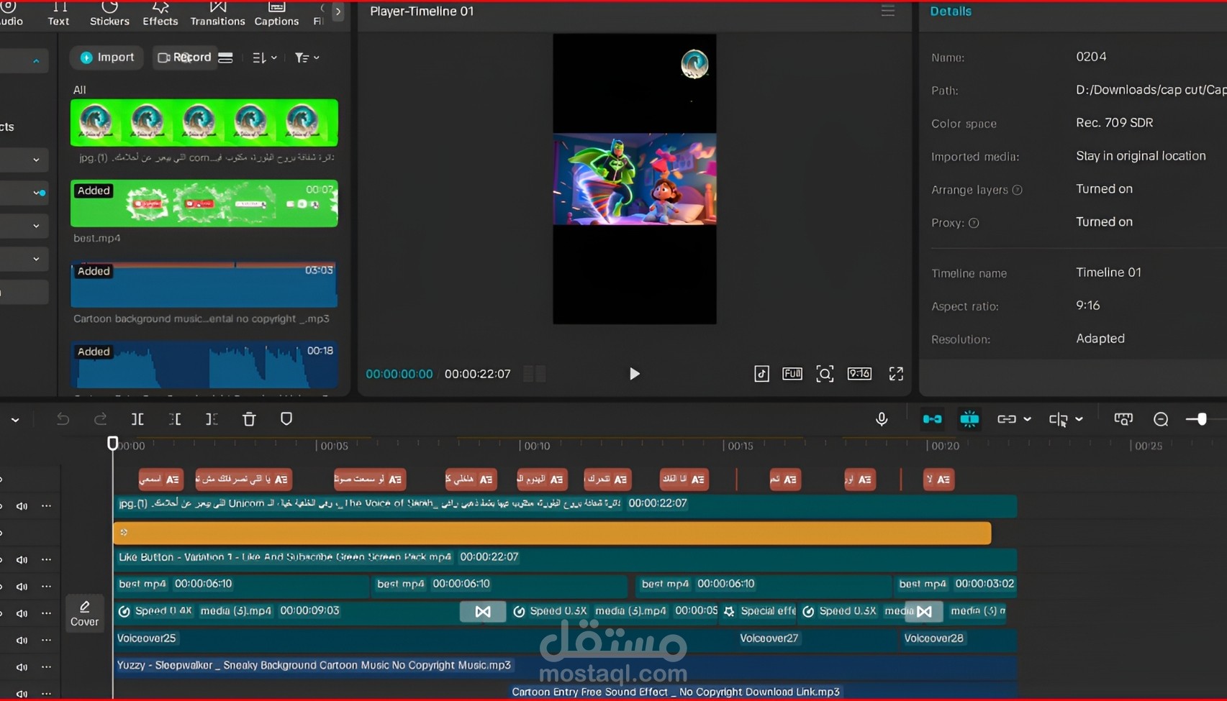The image size is (1227, 701).
Task: Mute the jpg image track
Action: (x=22, y=506)
